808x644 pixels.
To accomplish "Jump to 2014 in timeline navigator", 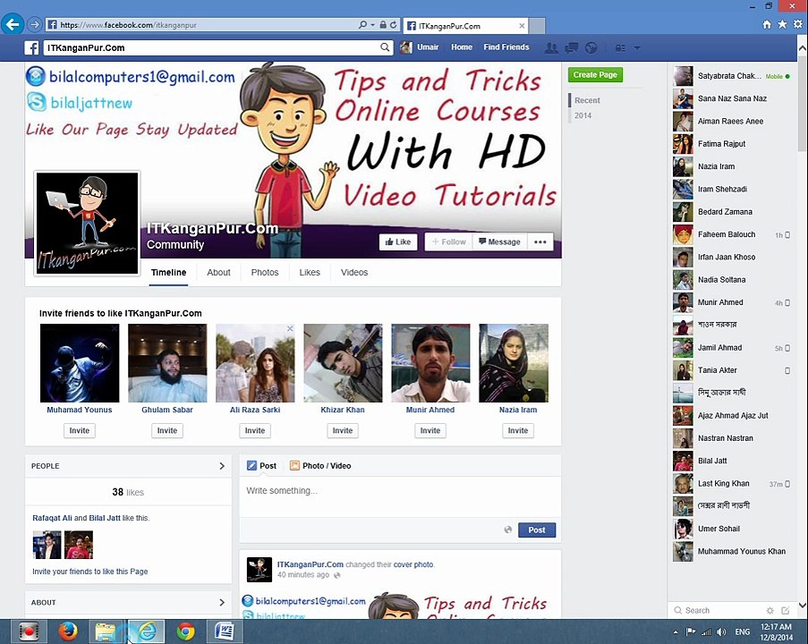I will [x=583, y=115].
